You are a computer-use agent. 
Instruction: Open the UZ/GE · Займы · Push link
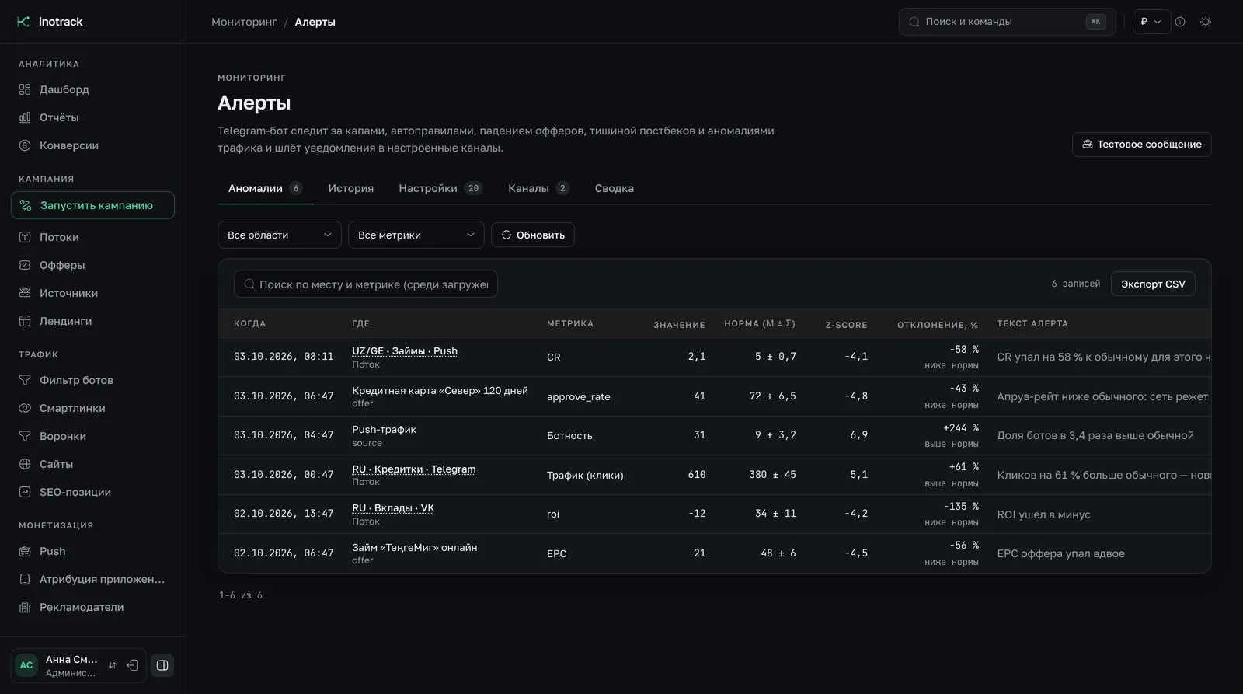pos(405,350)
